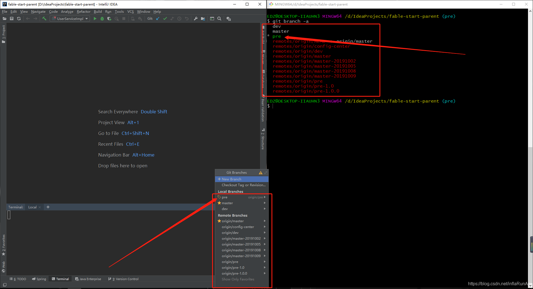Screen dimensions: 533x289
Task: Open Project Structure folder icon
Action: 203,19
